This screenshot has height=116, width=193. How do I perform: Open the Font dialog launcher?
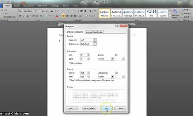(60, 20)
